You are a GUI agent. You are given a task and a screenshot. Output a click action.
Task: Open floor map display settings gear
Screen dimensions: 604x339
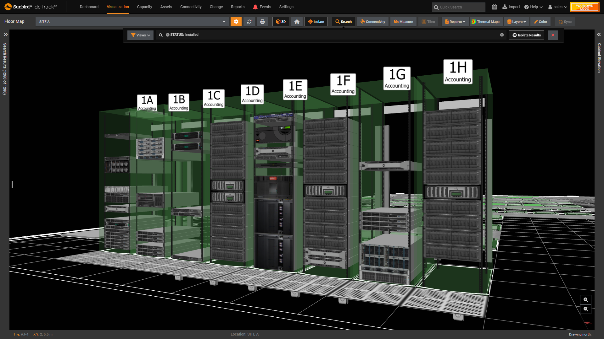236,22
